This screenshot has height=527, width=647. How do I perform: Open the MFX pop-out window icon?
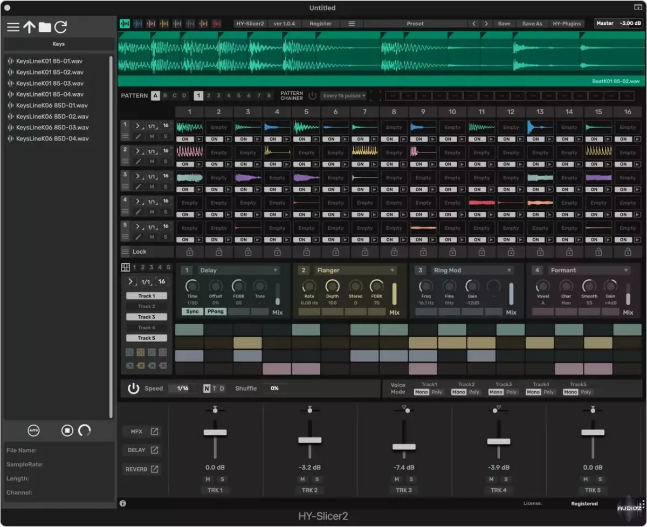point(155,432)
